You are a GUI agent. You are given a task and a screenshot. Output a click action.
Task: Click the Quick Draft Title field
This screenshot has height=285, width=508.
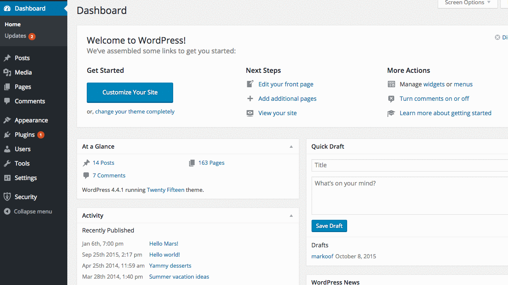[410, 165]
